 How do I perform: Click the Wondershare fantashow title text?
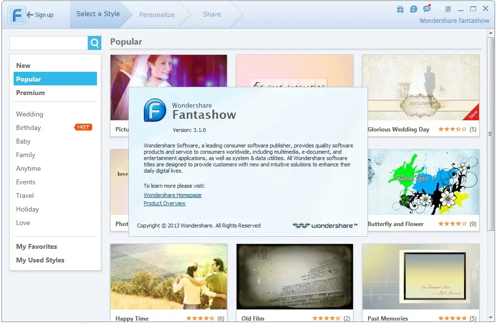(x=454, y=20)
